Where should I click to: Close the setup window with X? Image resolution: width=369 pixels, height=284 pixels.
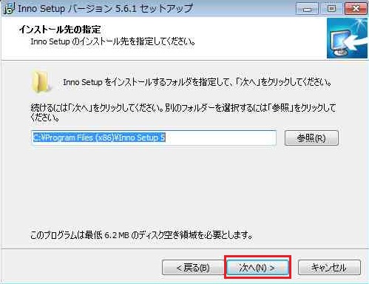tap(356, 9)
